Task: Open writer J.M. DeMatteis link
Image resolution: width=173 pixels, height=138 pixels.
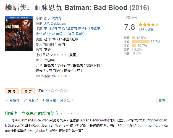Action: (x=55, y=24)
